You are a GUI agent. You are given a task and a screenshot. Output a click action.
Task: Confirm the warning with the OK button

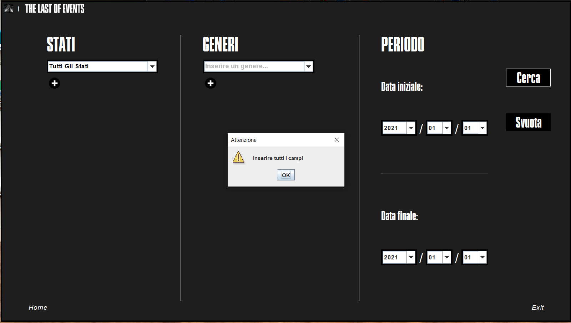coord(286,175)
